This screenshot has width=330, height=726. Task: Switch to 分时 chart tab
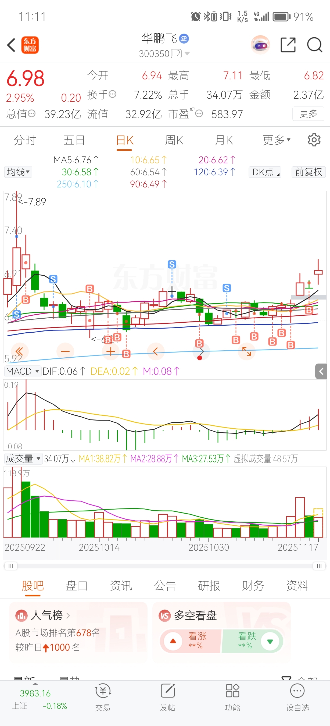coord(25,140)
